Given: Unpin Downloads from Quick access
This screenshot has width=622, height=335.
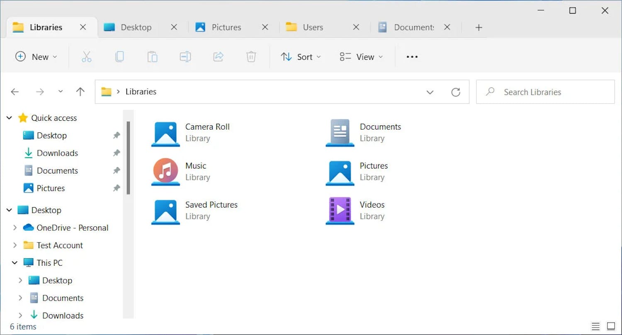Looking at the screenshot, I should (x=117, y=153).
